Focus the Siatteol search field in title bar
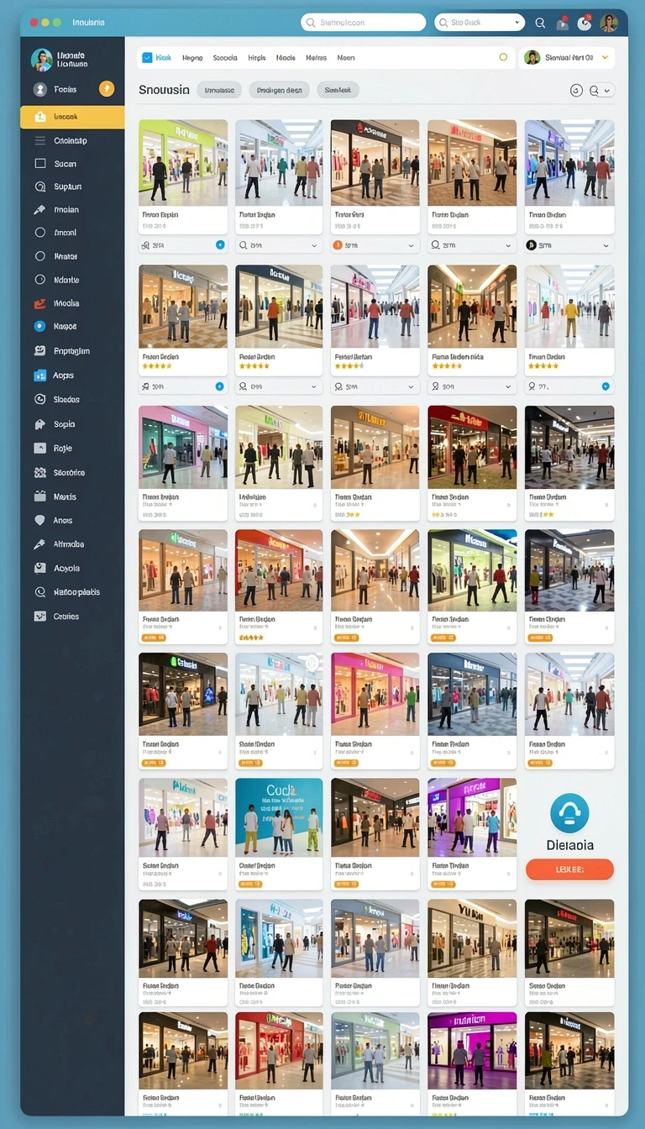Image resolution: width=645 pixels, height=1129 pixels. (x=363, y=23)
